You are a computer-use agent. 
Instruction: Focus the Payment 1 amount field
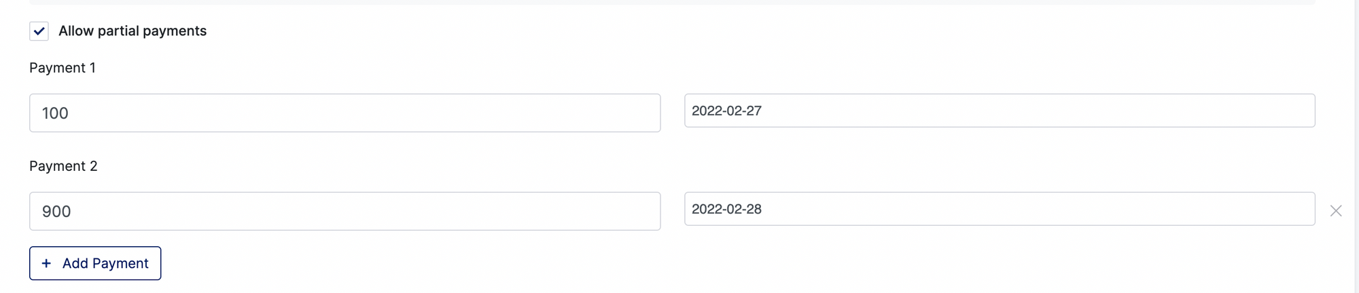(345, 113)
